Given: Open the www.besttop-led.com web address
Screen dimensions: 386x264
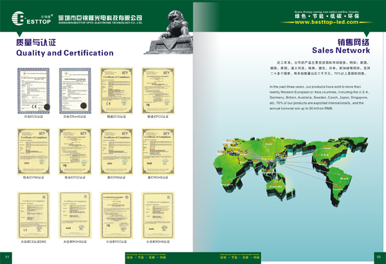Looking at the screenshot, I should [326, 22].
